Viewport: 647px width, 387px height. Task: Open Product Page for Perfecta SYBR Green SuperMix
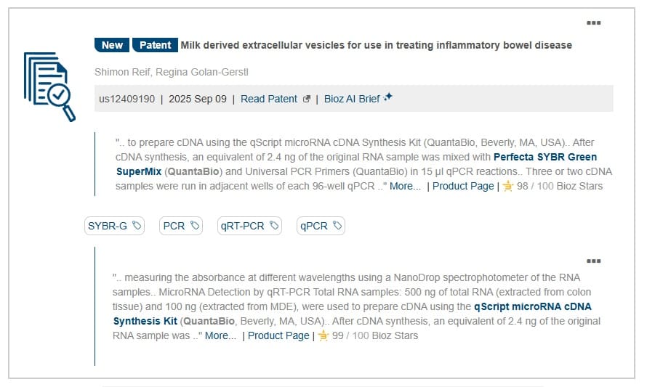pos(463,187)
